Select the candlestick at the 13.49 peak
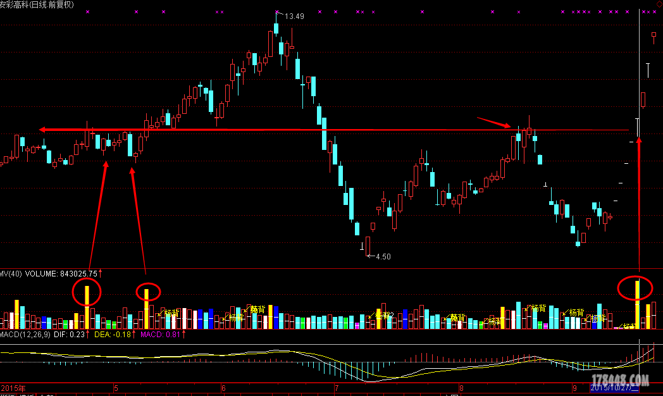This screenshot has height=396, width=663. (276, 28)
